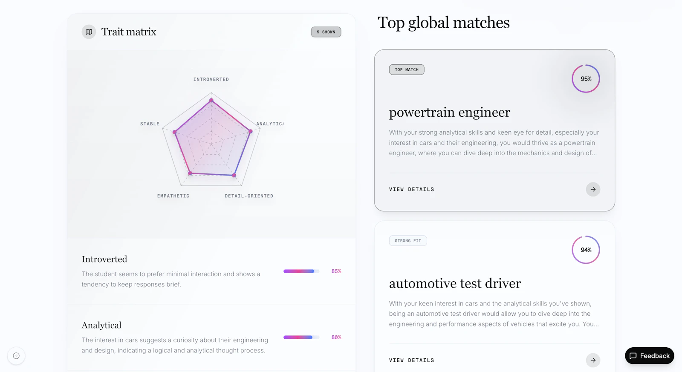This screenshot has width=682, height=372.
Task: Open View Details for powertrain engineer
Action: coord(412,189)
